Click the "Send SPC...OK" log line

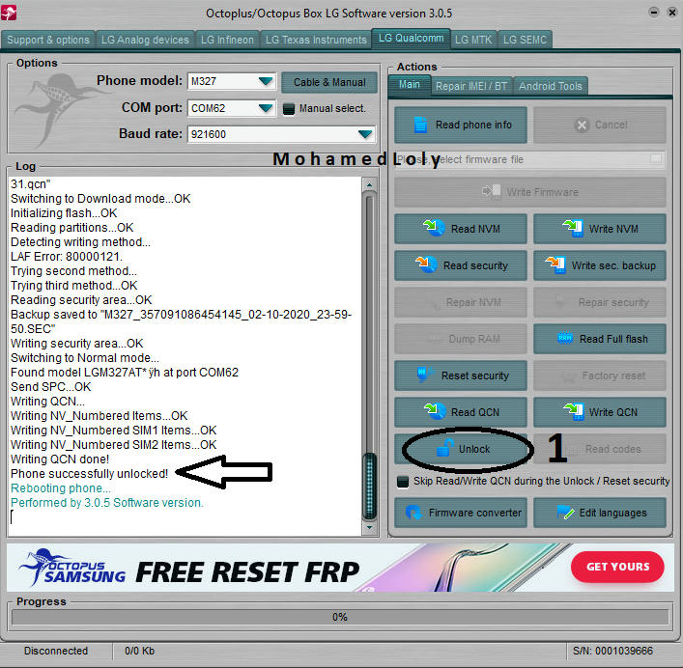(50, 387)
